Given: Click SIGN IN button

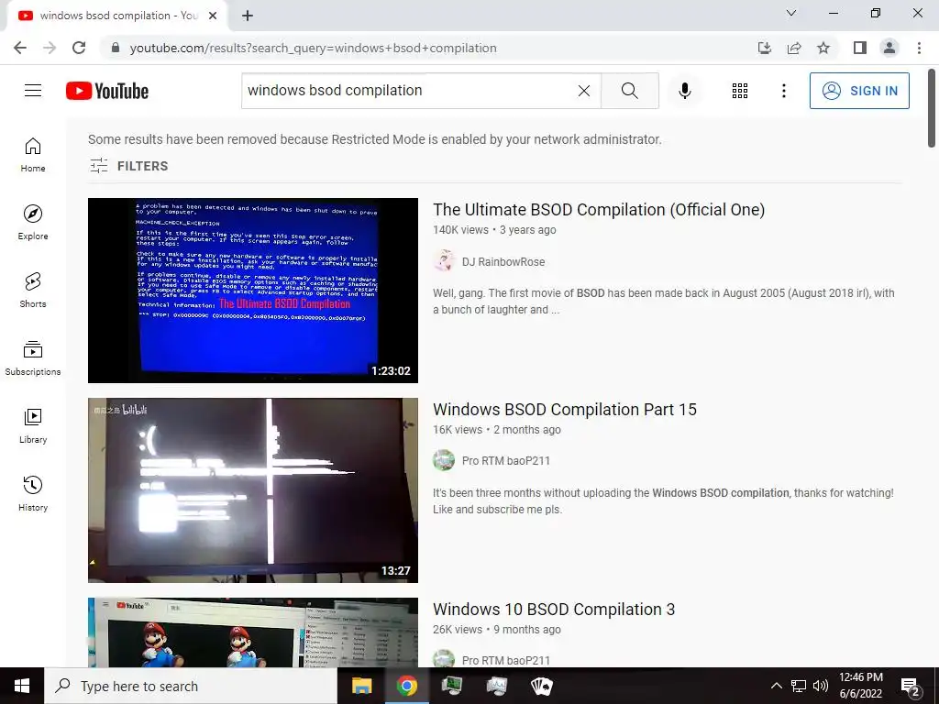Looking at the screenshot, I should [x=859, y=91].
